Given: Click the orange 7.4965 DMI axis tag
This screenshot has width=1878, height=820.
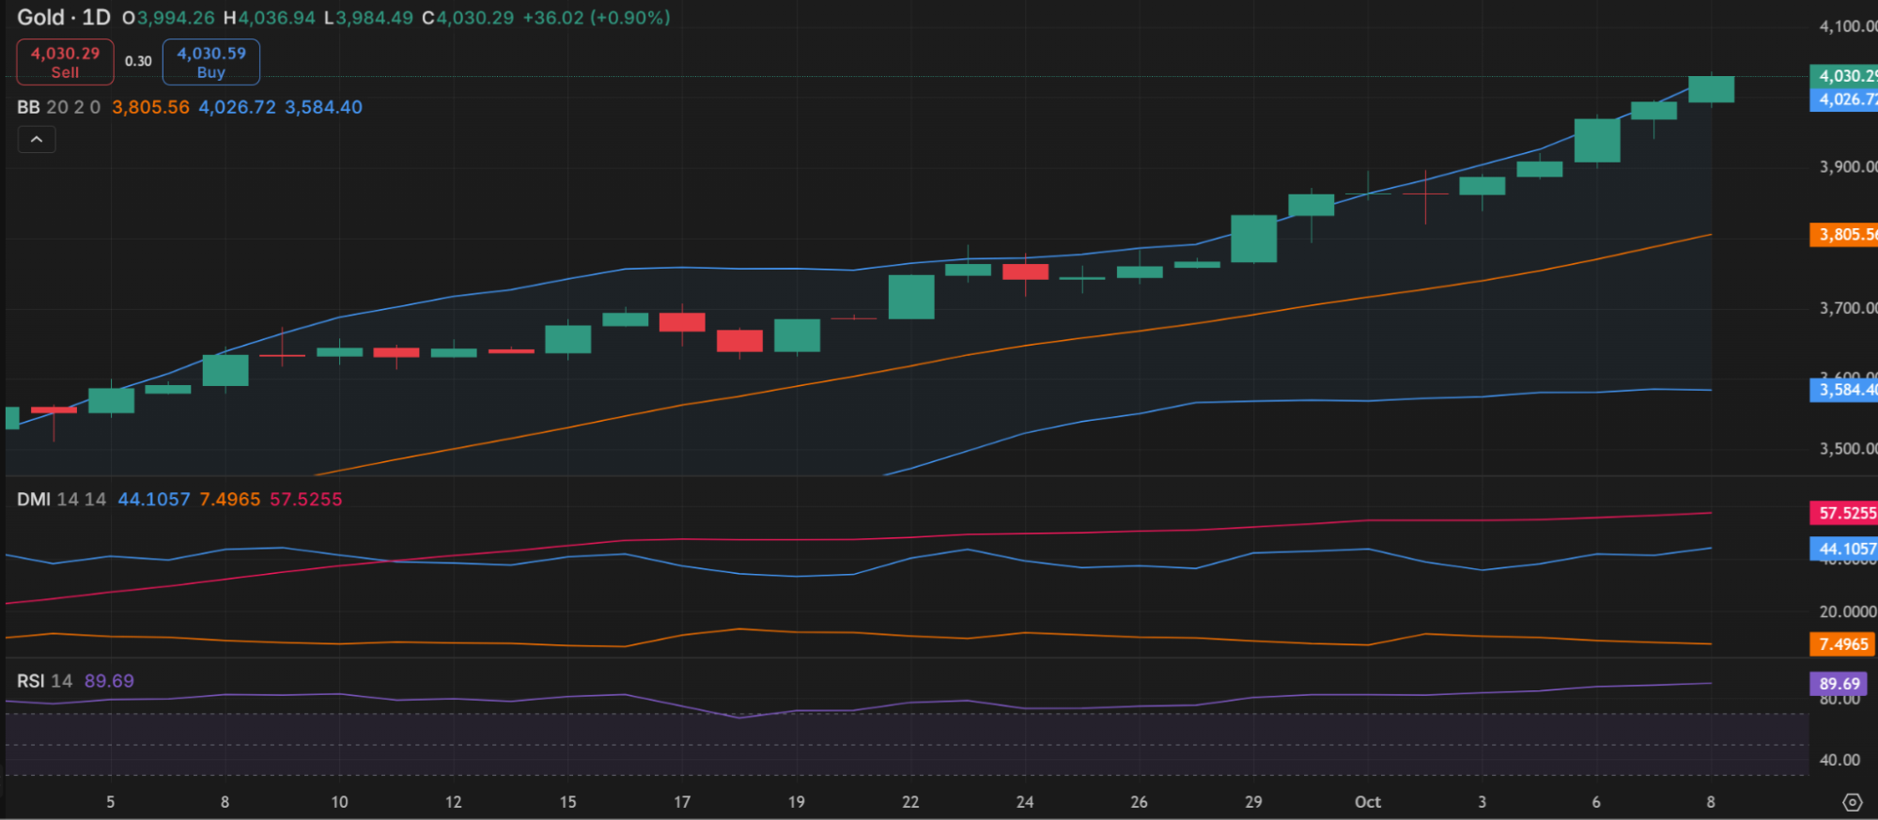Looking at the screenshot, I should pyautogui.click(x=1841, y=644).
